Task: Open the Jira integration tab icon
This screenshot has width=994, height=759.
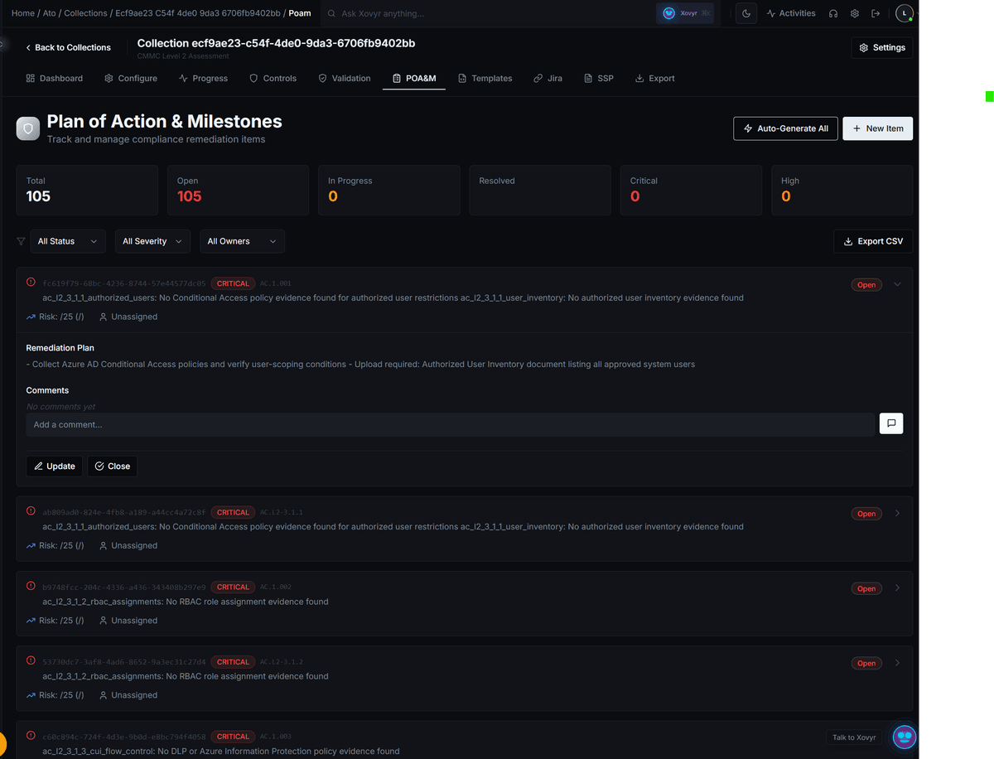Action: 537,78
